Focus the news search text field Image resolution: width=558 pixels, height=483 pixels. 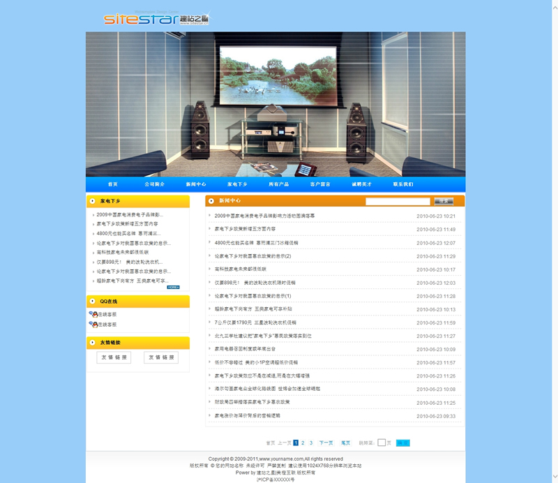pos(398,201)
